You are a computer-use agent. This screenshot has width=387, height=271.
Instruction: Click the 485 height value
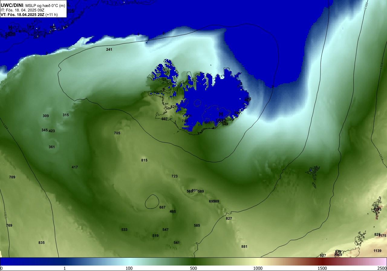tap(173, 212)
